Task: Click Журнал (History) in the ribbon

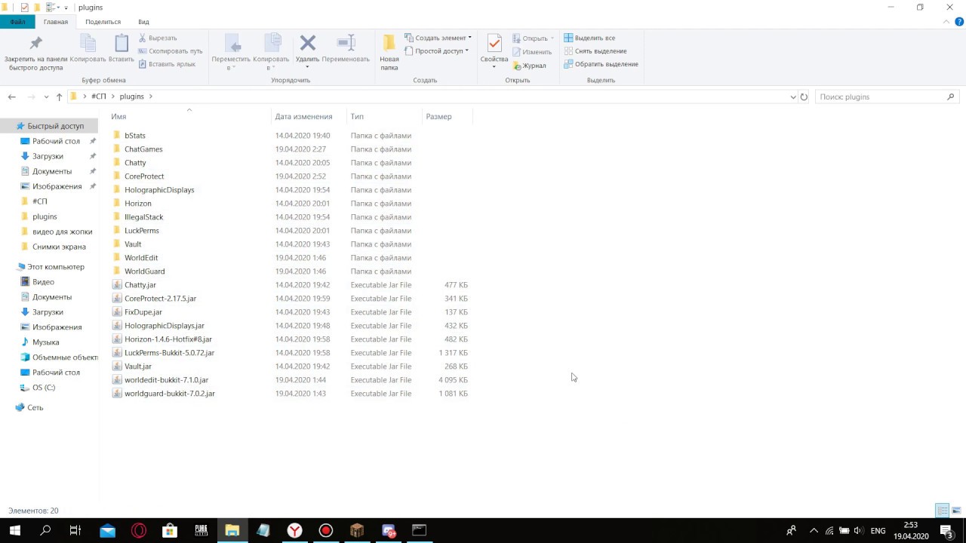Action: 529,66
